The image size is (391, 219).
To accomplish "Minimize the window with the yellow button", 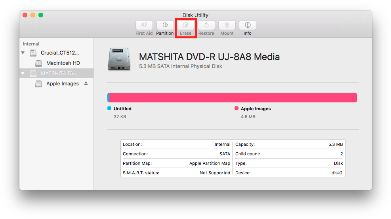I will click(x=33, y=15).
